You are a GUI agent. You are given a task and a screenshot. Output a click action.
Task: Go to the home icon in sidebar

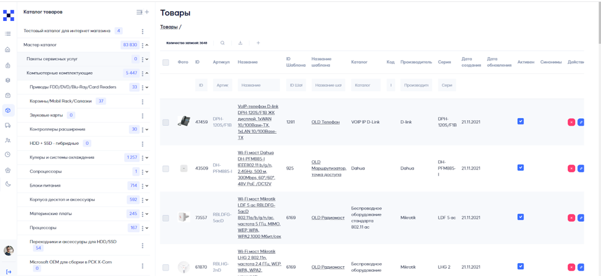7,49
